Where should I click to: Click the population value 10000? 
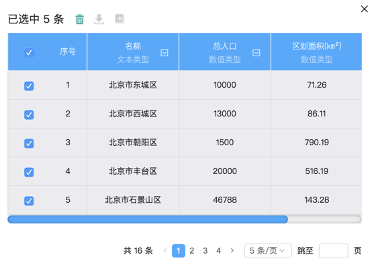click(225, 85)
